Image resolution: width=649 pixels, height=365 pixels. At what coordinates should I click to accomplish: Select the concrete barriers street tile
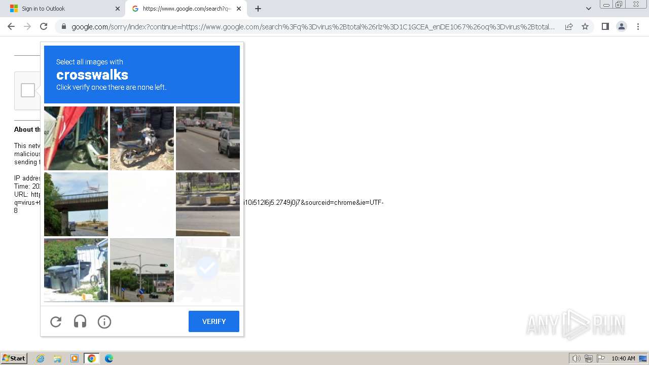point(208,204)
